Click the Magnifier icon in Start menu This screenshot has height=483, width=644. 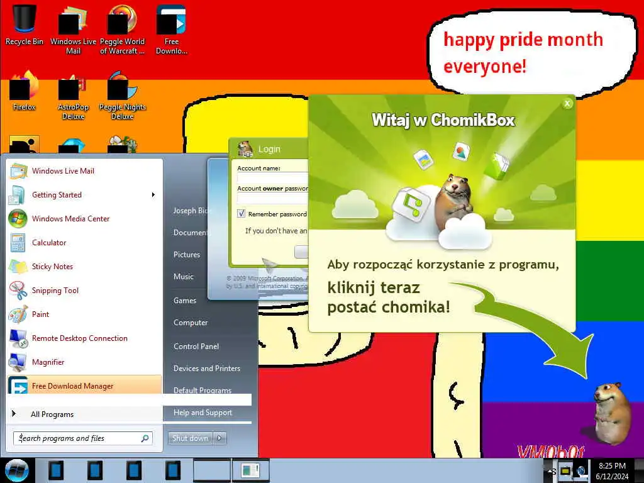[18, 362]
